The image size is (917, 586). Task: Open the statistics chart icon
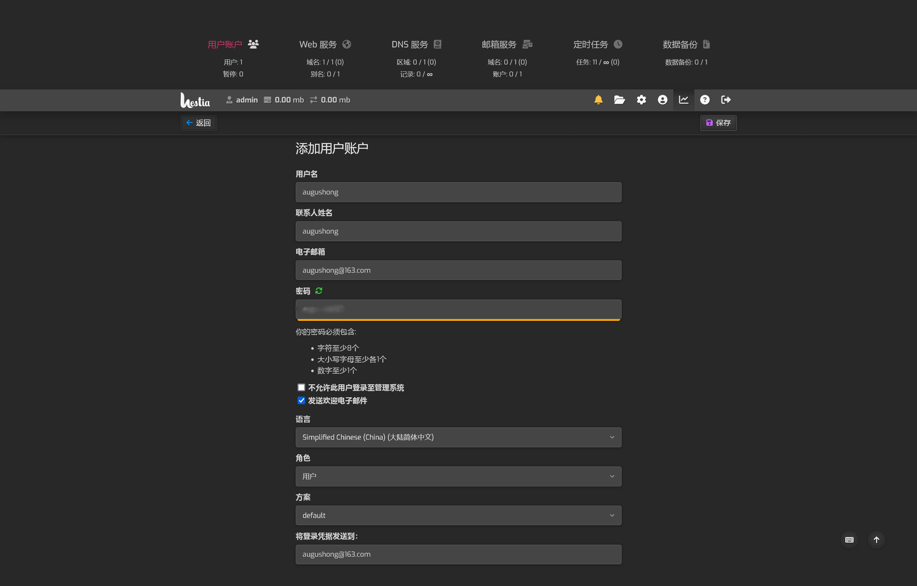point(683,100)
